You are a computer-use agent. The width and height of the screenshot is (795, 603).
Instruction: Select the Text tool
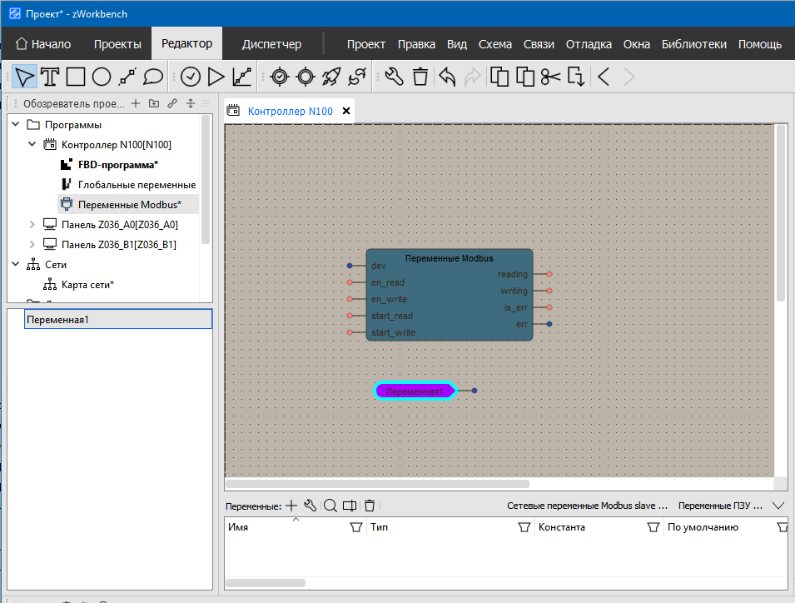click(x=51, y=76)
